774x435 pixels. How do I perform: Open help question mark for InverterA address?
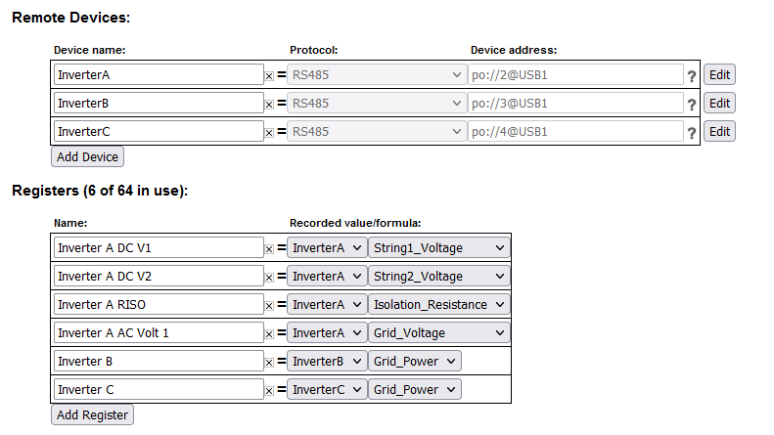click(692, 76)
